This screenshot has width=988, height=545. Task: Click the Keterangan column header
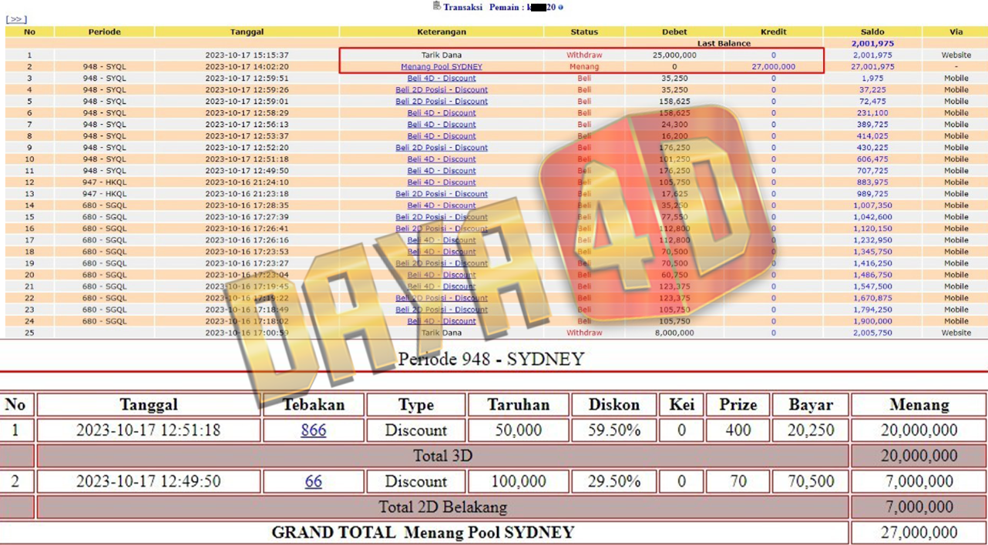(441, 32)
